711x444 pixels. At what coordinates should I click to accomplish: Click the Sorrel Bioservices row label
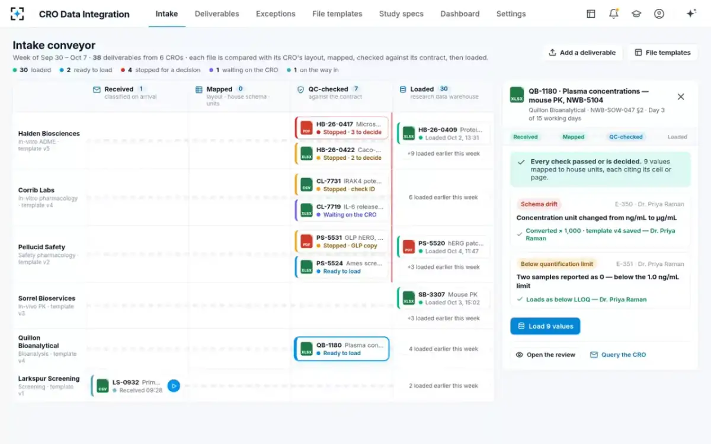(x=47, y=299)
